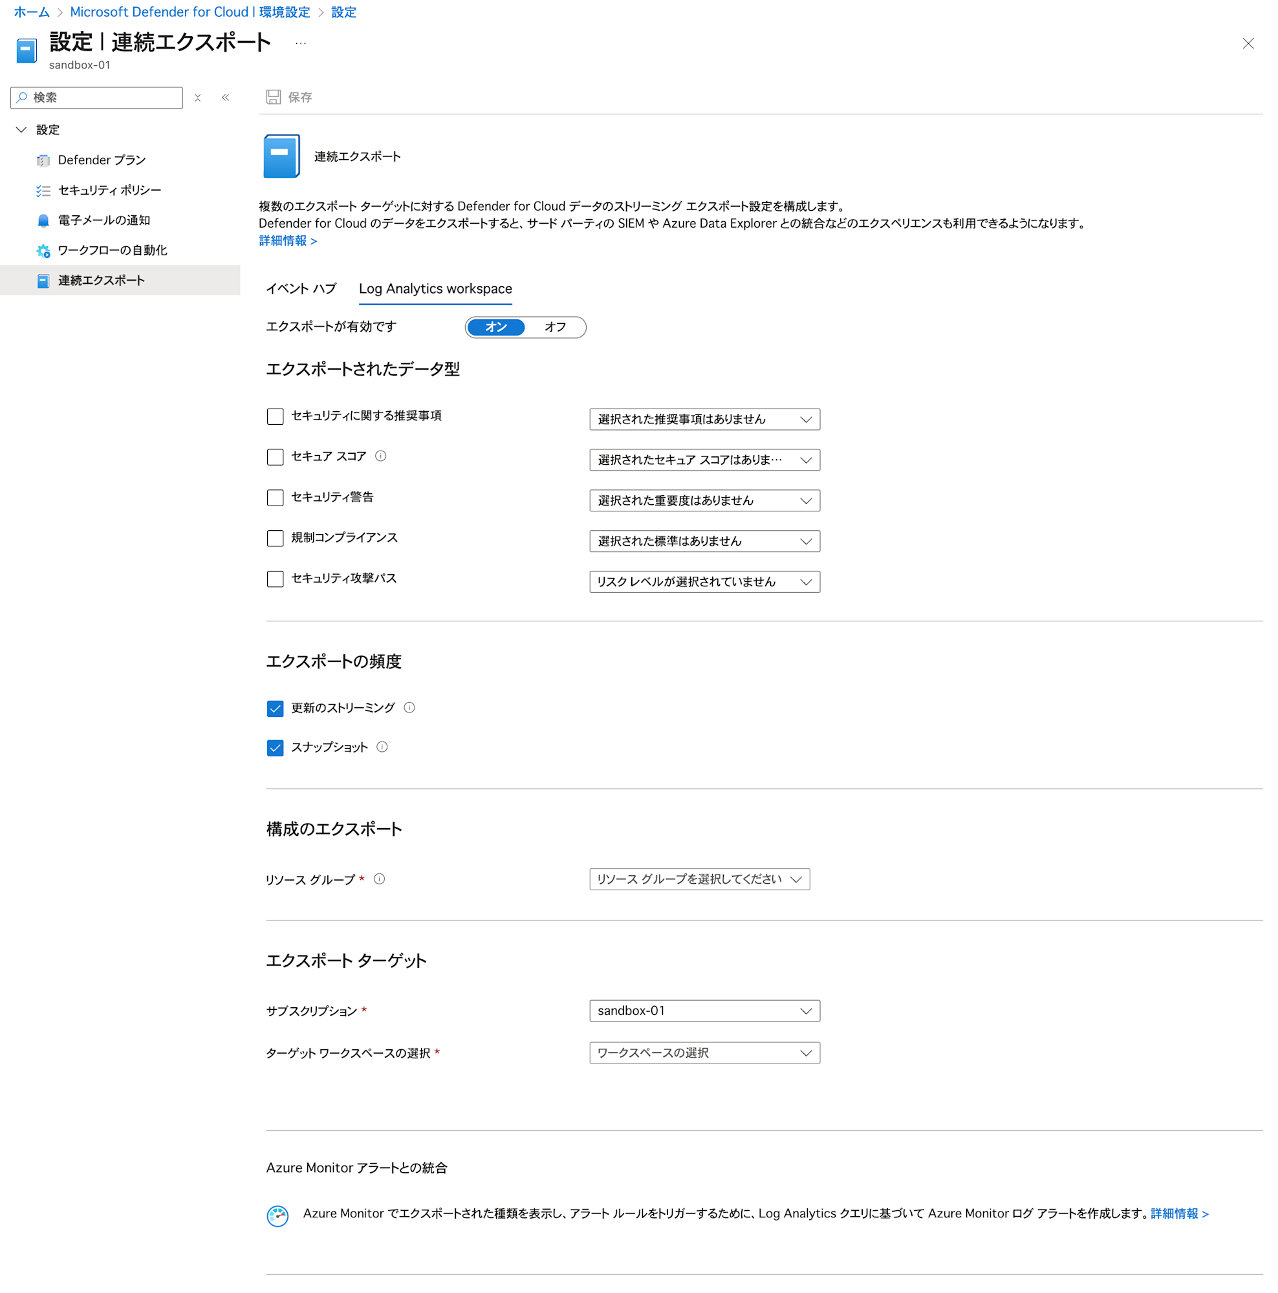This screenshot has height=1293, width=1278.
Task: Switch export toggle to オン
Action: (495, 327)
